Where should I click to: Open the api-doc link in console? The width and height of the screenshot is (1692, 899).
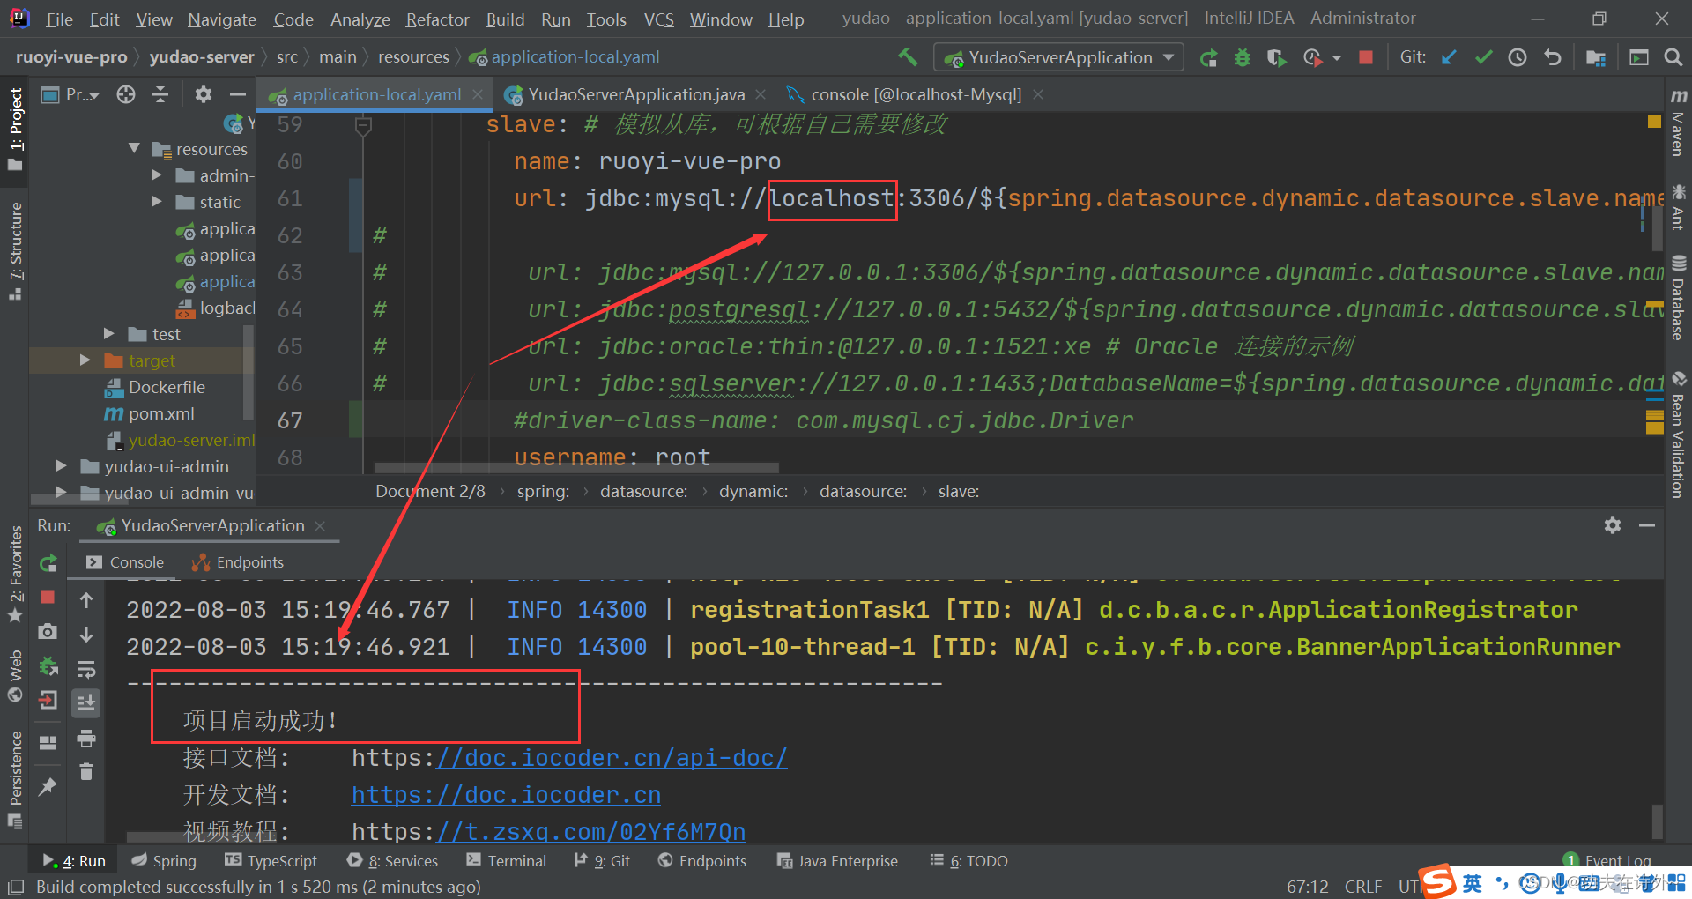tap(612, 757)
